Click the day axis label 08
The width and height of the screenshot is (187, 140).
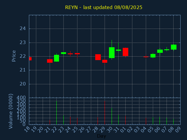tap(172, 129)
